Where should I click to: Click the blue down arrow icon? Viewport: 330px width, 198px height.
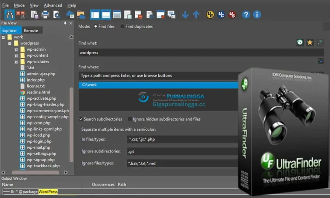185,15
